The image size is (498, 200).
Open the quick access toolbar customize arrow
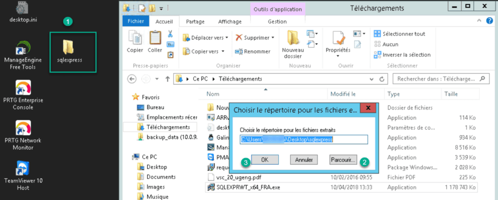click(161, 8)
